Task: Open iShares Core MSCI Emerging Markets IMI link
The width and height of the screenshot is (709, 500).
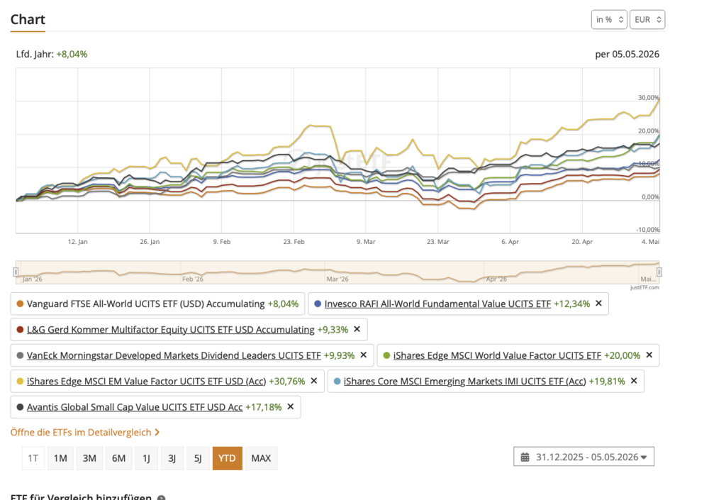Action: 465,382
